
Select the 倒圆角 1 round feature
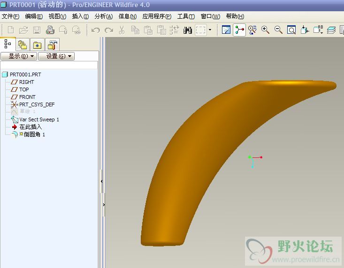(28, 134)
